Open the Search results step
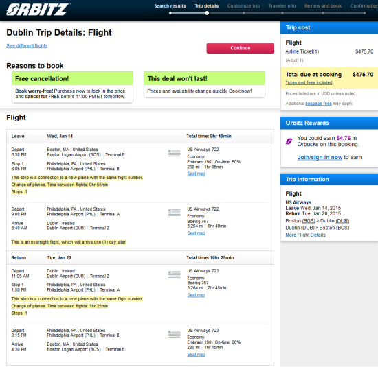 pos(170,6)
